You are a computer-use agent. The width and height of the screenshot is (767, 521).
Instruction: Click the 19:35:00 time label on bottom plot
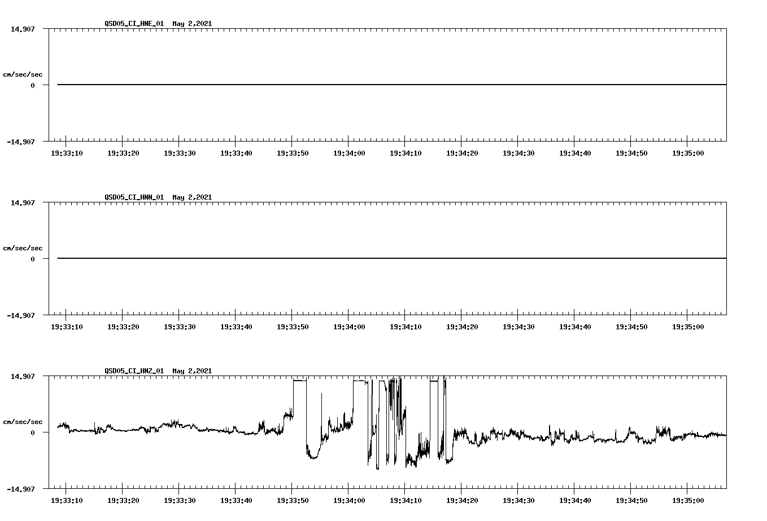point(688,501)
